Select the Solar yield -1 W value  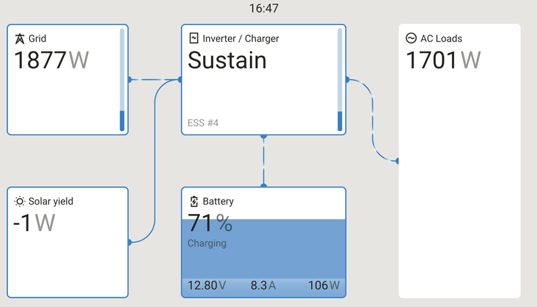(x=34, y=223)
